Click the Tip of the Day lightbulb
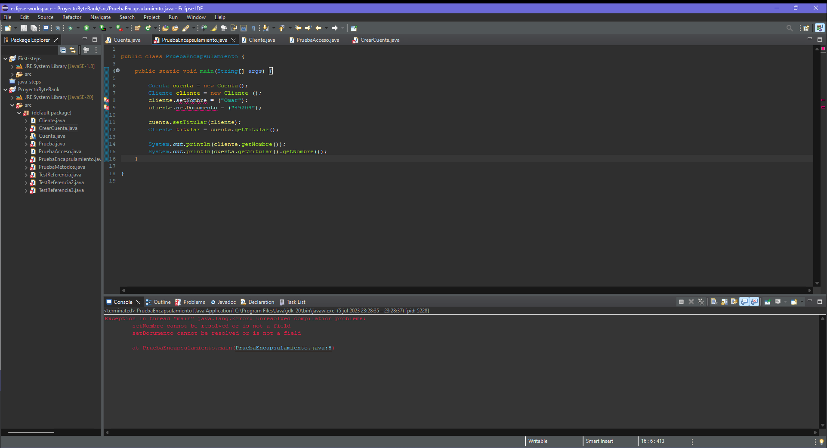This screenshot has width=827, height=448. click(821, 442)
